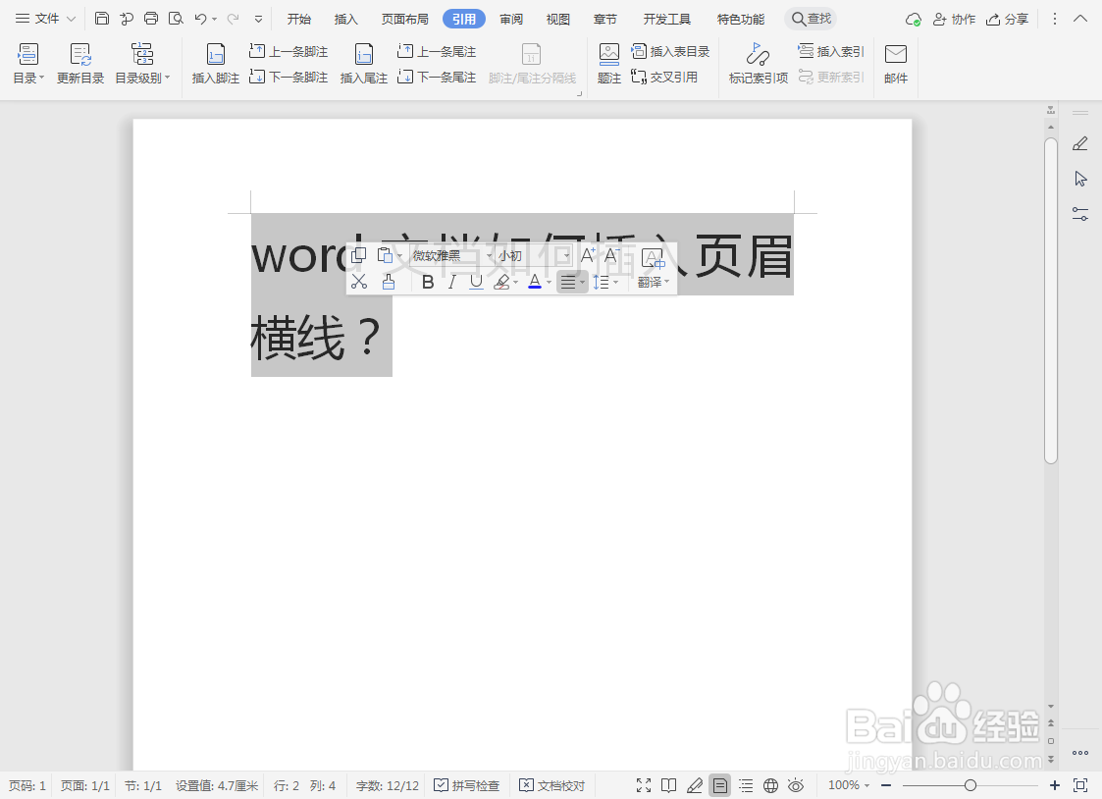This screenshot has width=1102, height=799.
Task: Toggle bold in mini toolbar
Action: pyautogui.click(x=427, y=282)
